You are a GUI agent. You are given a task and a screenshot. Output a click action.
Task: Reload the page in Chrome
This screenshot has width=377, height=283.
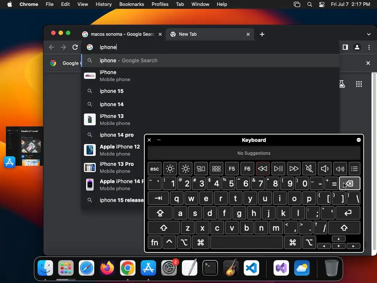point(75,47)
